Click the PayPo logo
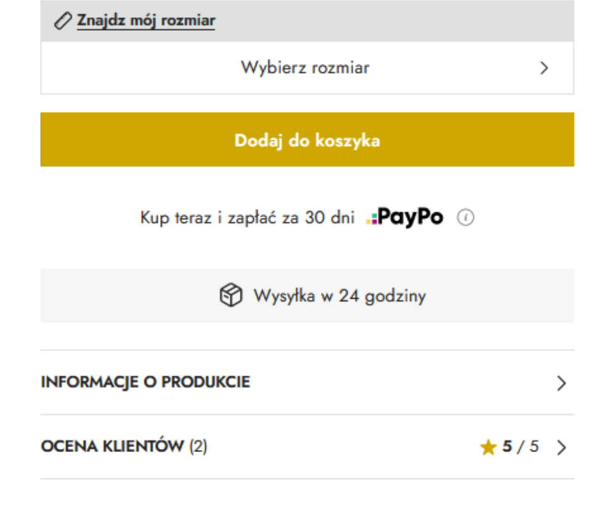 tap(405, 217)
